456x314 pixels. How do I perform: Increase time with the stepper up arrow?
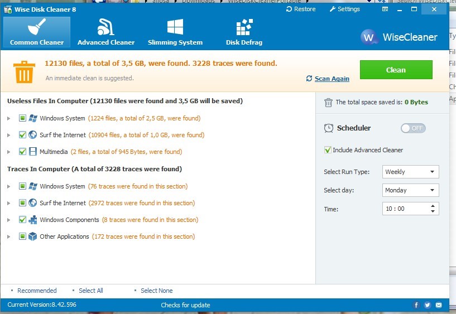click(433, 206)
